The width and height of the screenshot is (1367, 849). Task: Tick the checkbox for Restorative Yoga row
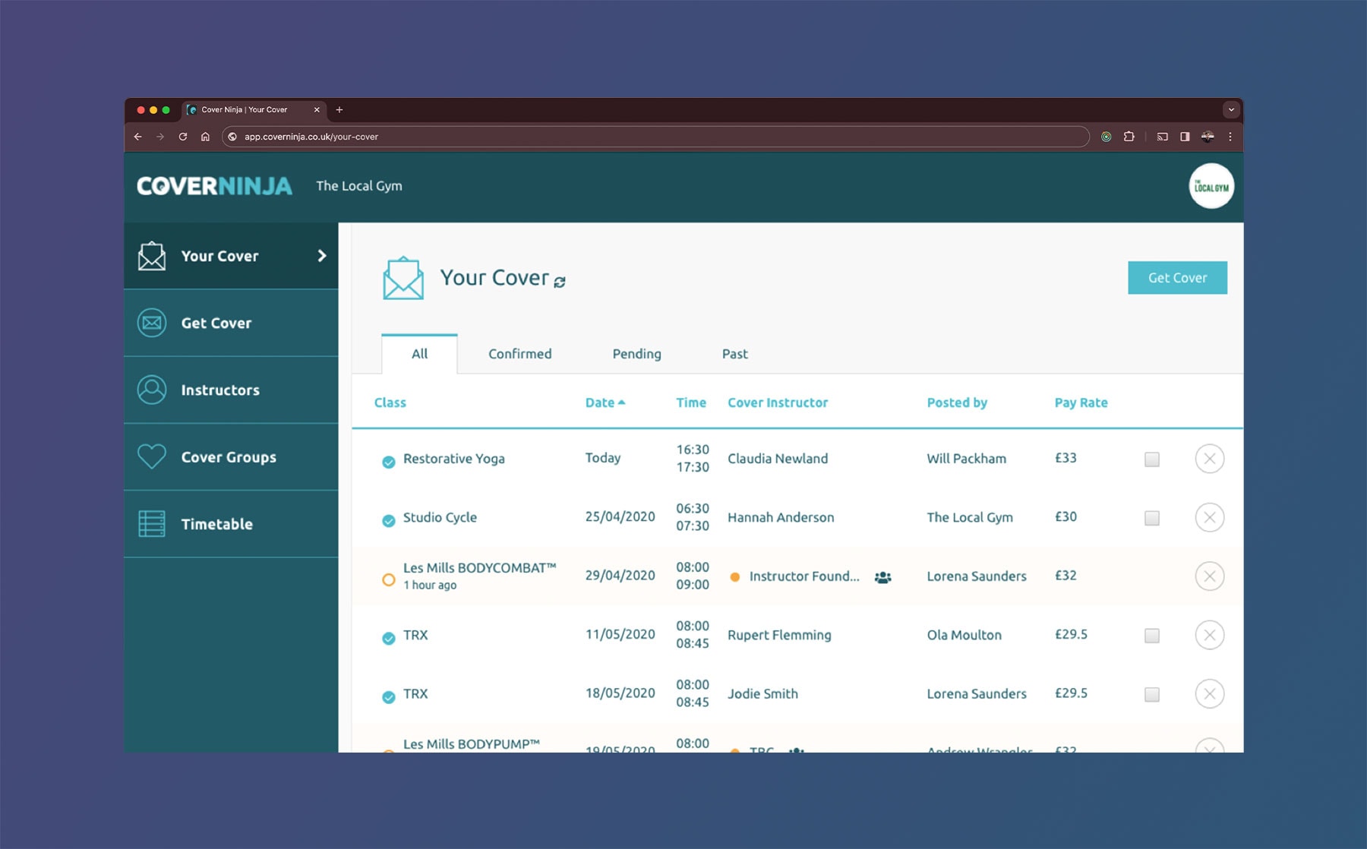point(1152,459)
